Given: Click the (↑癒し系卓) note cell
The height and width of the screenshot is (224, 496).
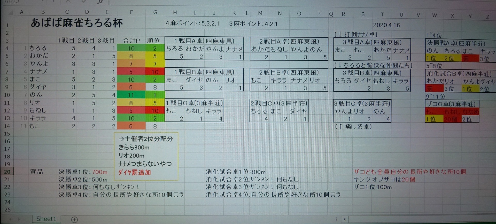Looking at the screenshot, I should [353, 126].
